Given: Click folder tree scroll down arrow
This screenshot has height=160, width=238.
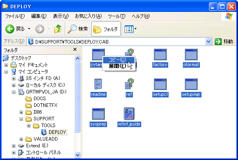Looking at the screenshot, I should coord(78,155).
